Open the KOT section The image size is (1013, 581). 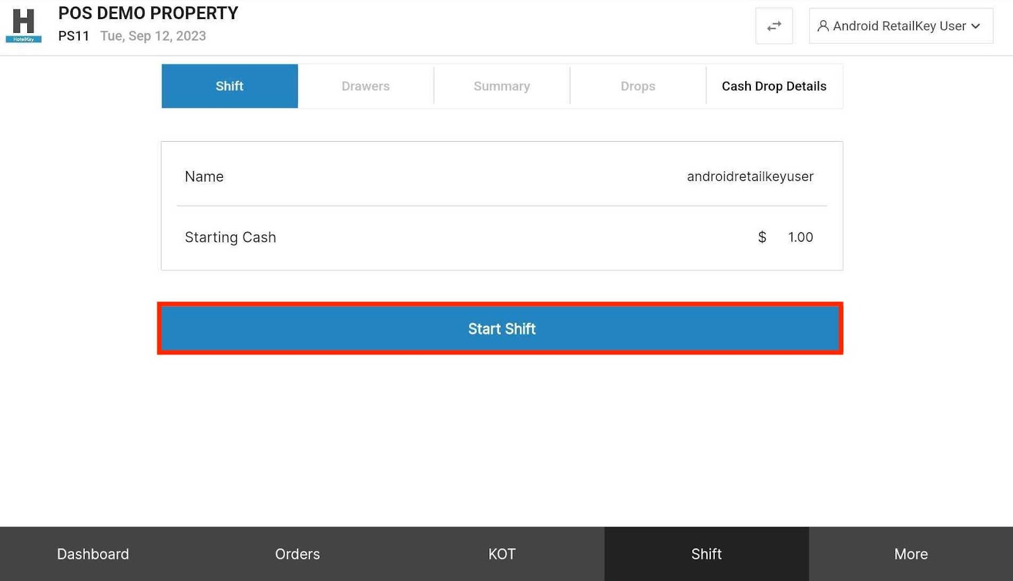tap(501, 554)
